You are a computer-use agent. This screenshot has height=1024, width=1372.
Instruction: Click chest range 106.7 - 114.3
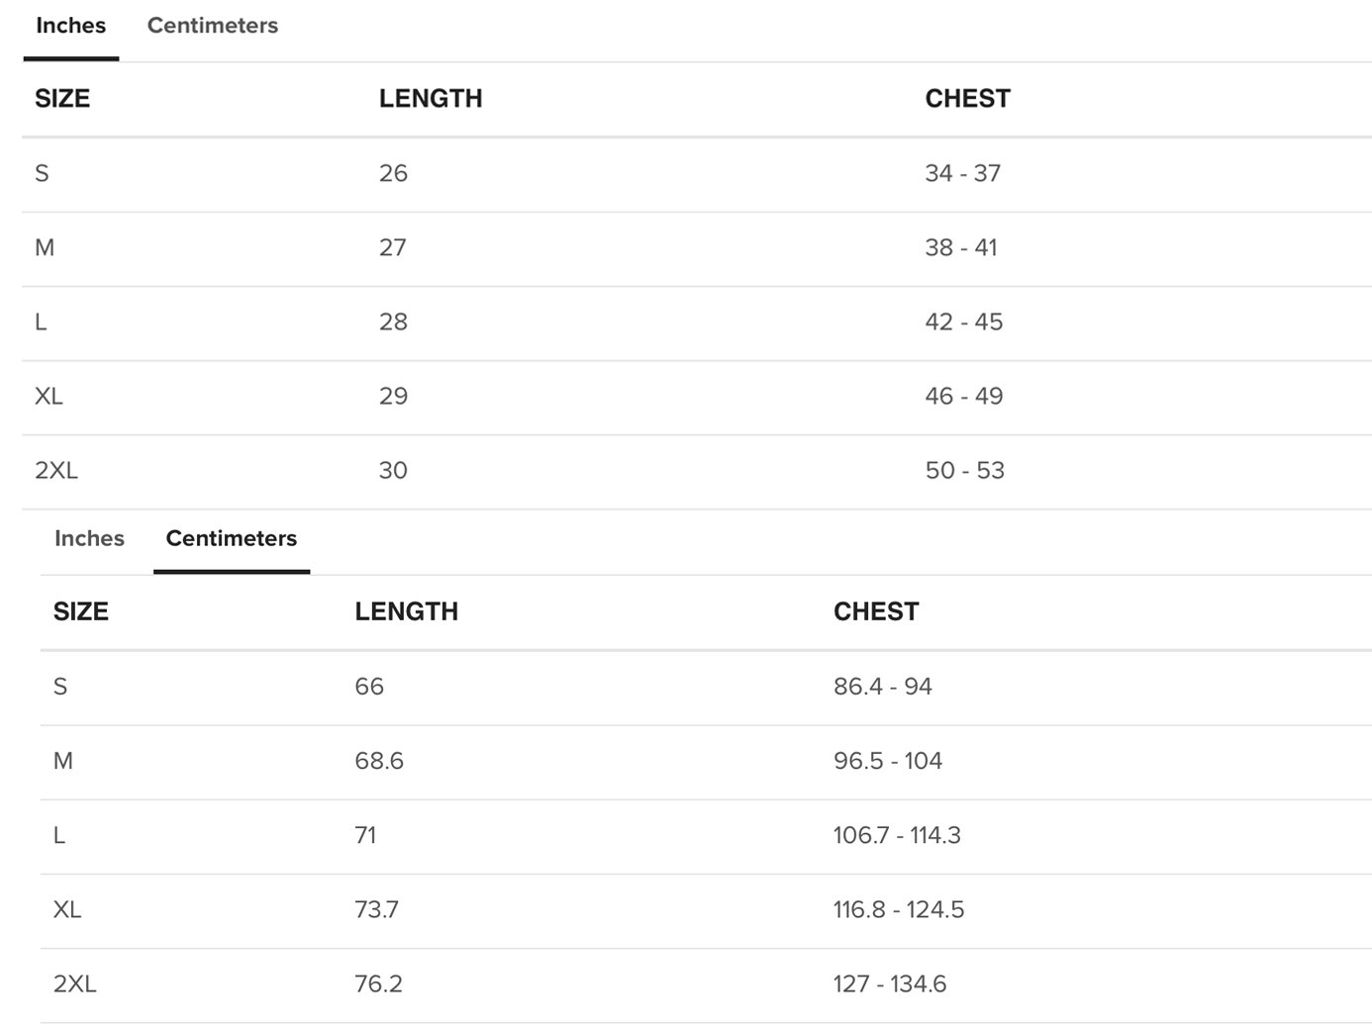click(896, 835)
